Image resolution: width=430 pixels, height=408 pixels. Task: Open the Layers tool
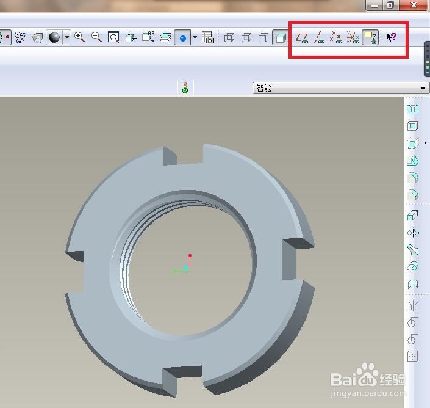click(x=165, y=37)
